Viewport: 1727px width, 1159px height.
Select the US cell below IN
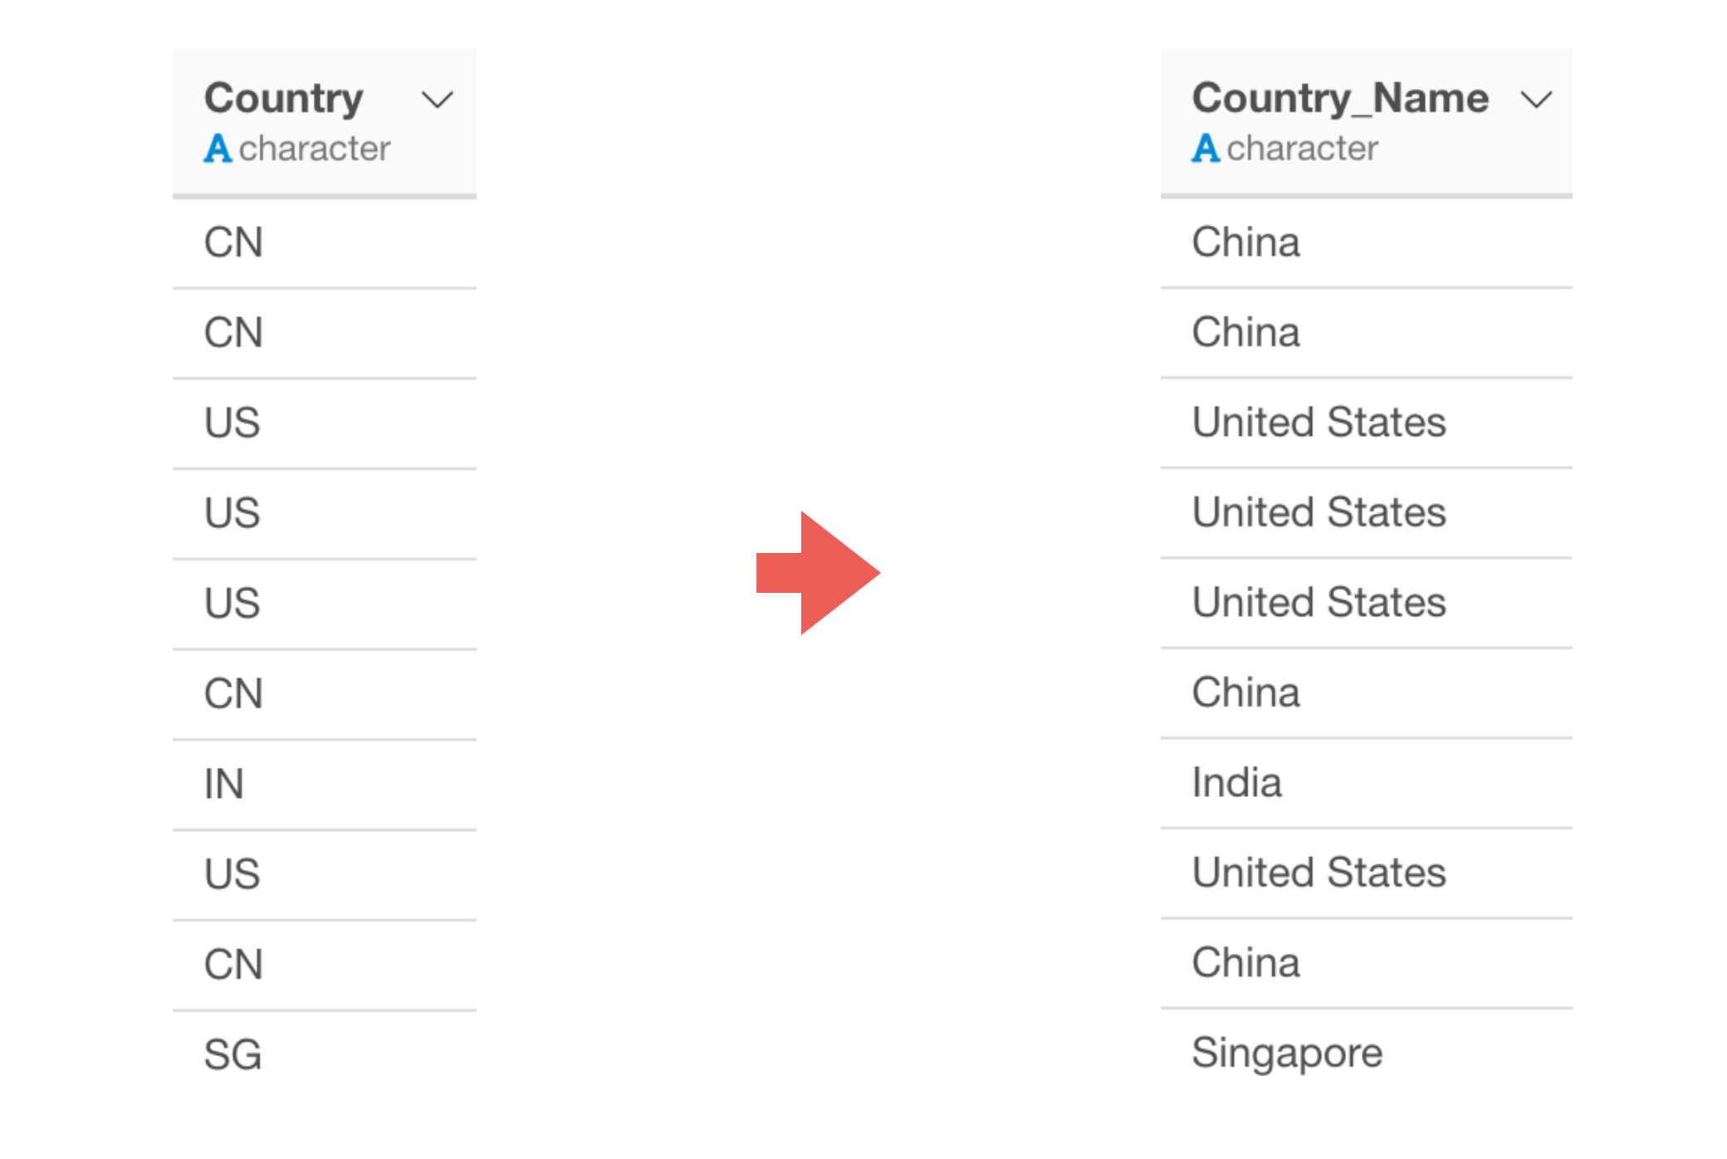pos(325,874)
